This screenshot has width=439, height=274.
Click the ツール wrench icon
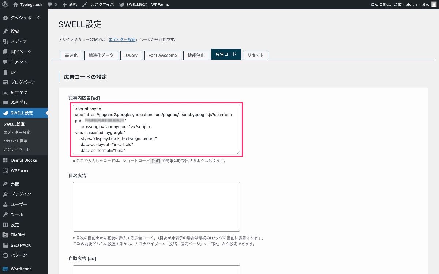5,215
